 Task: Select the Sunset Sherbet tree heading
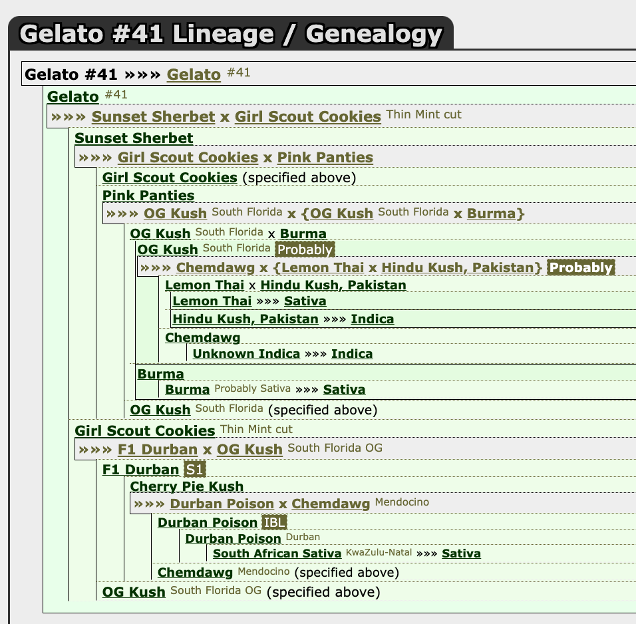[x=134, y=138]
